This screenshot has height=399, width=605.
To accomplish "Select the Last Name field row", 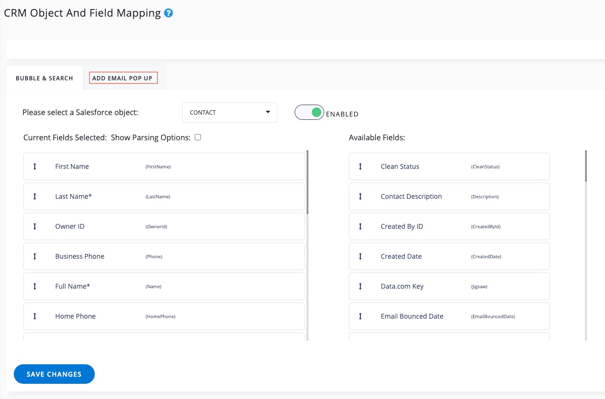I will [x=164, y=196].
